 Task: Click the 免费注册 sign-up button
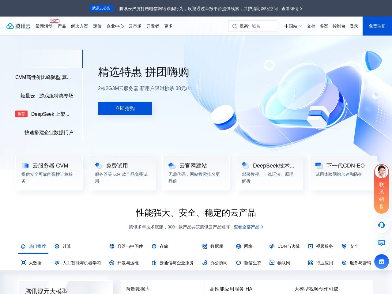[377, 26]
